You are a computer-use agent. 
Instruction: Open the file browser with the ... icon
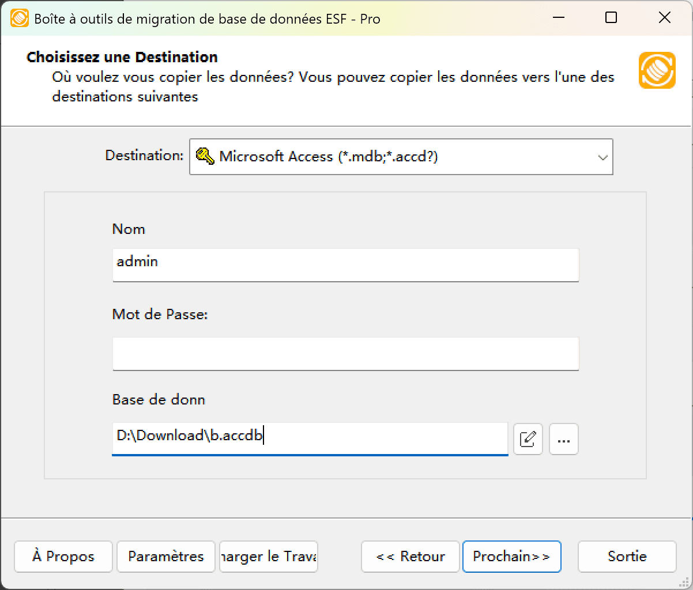pyautogui.click(x=563, y=439)
